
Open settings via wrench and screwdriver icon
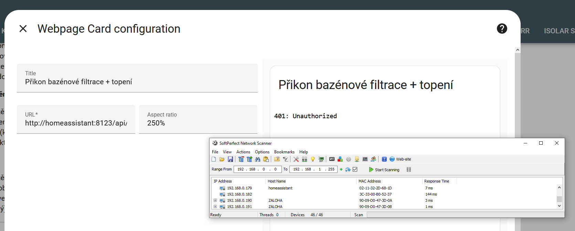[x=296, y=159]
